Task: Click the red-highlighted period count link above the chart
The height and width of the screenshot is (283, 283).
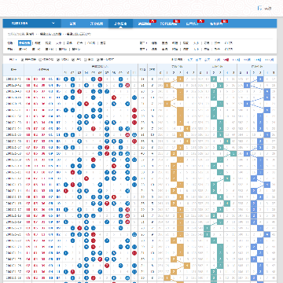Action: click(x=226, y=60)
